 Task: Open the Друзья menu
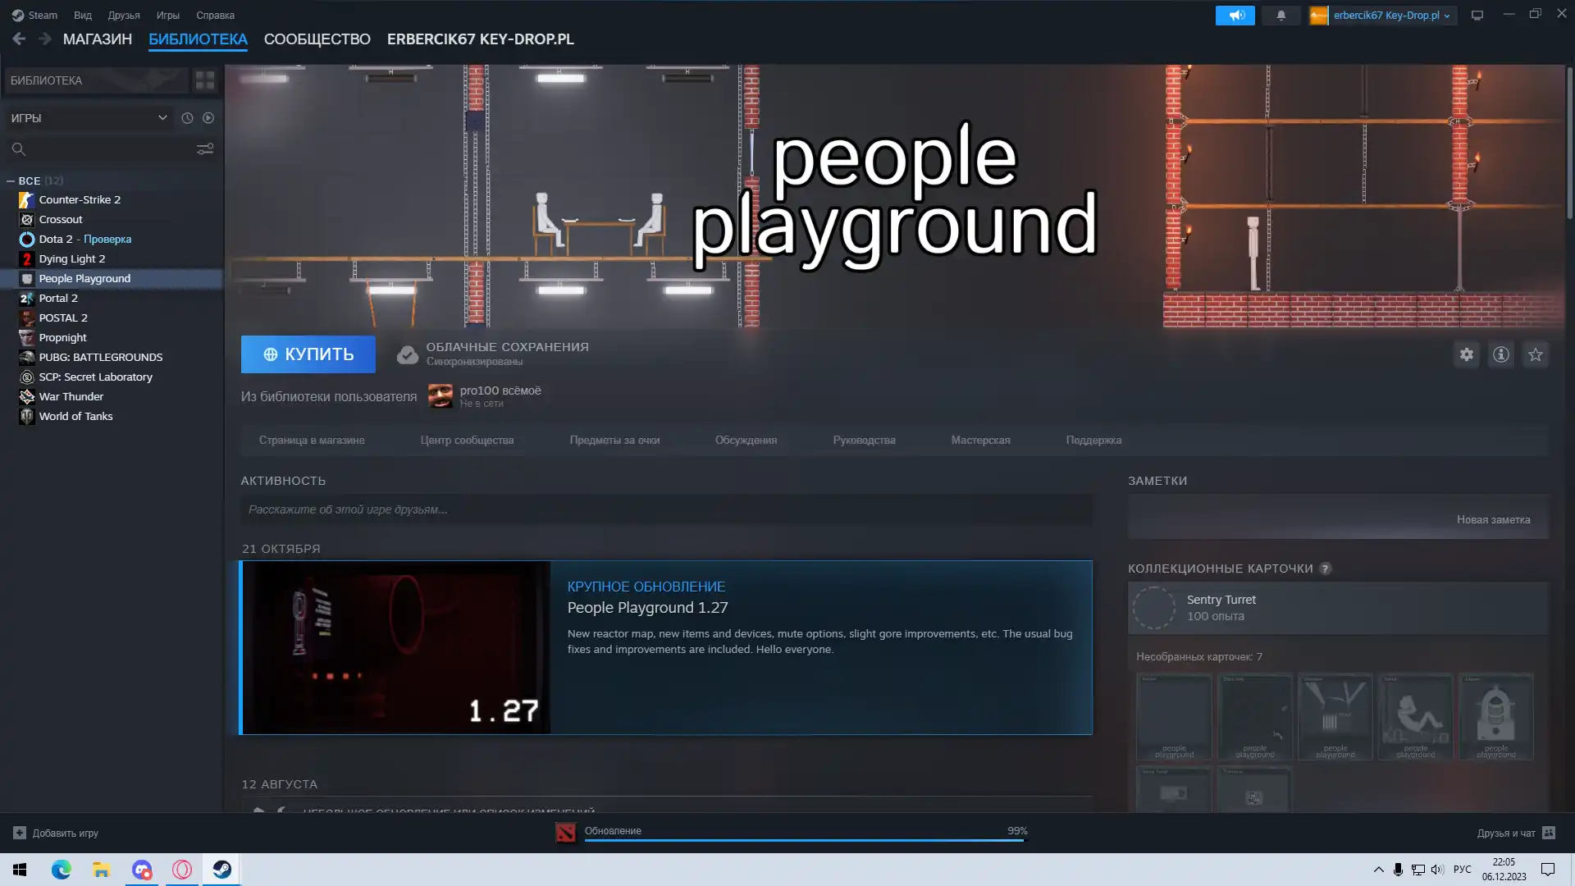click(124, 15)
